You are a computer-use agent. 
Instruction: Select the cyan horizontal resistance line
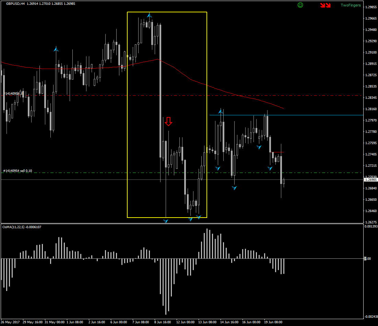click(286, 115)
